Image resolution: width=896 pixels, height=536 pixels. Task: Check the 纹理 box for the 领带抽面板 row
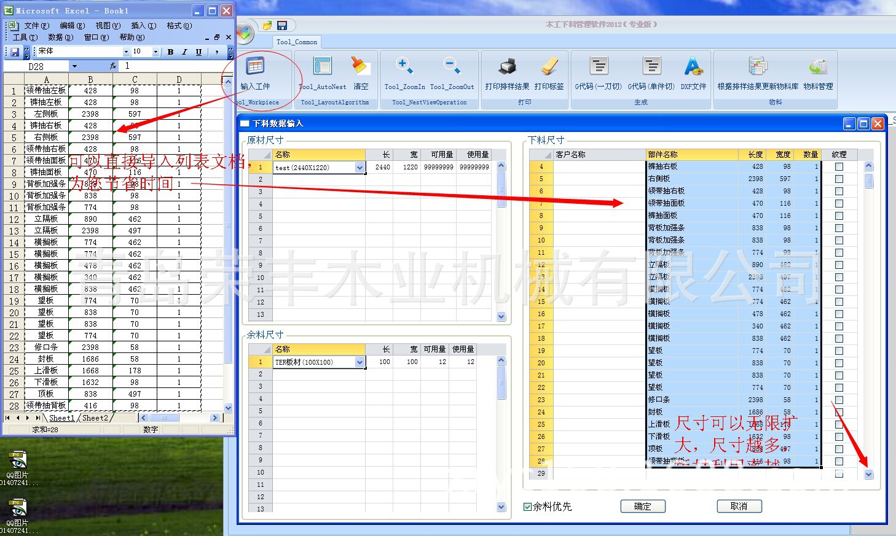pyautogui.click(x=839, y=203)
